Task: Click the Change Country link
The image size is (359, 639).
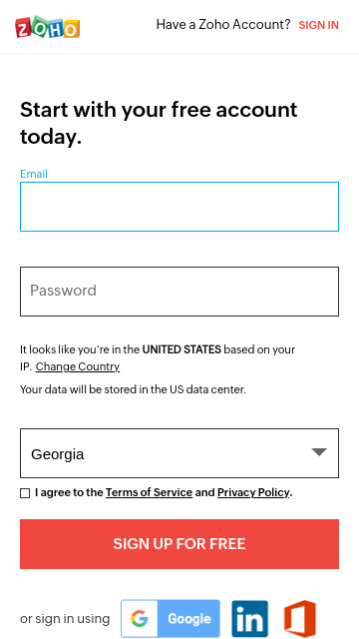Action: pos(78,366)
